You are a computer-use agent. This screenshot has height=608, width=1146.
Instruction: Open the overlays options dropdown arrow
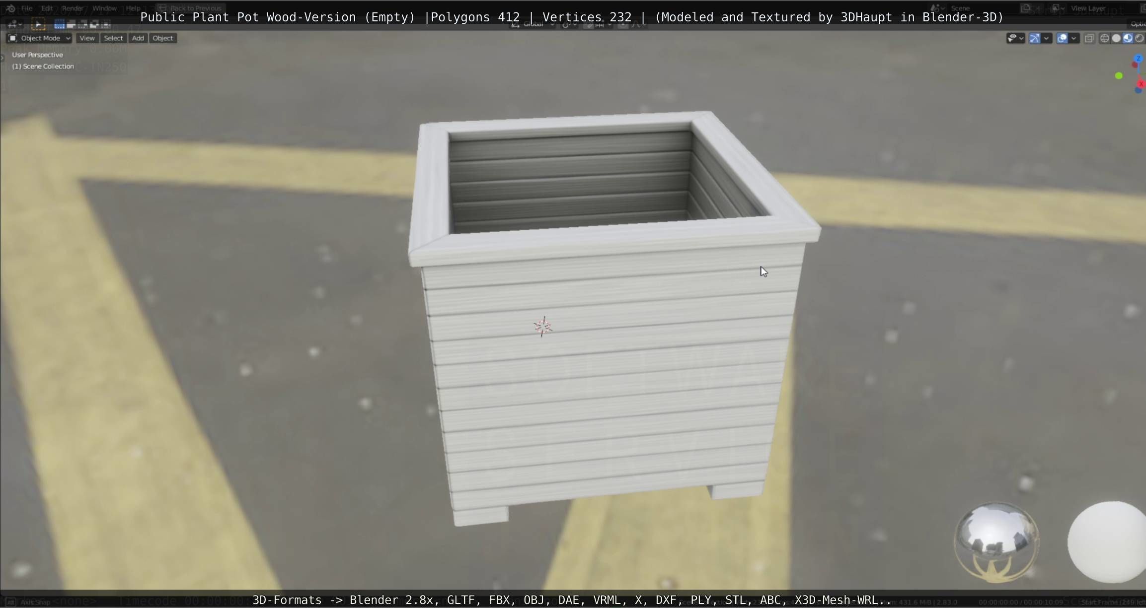(1073, 38)
